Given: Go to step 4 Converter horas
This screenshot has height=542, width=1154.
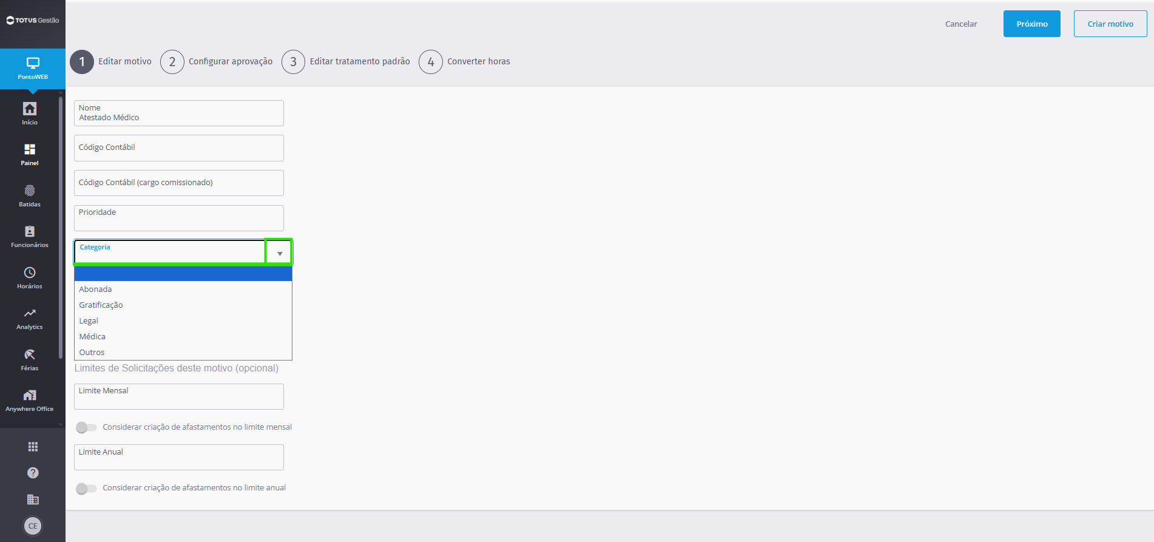Looking at the screenshot, I should (465, 61).
